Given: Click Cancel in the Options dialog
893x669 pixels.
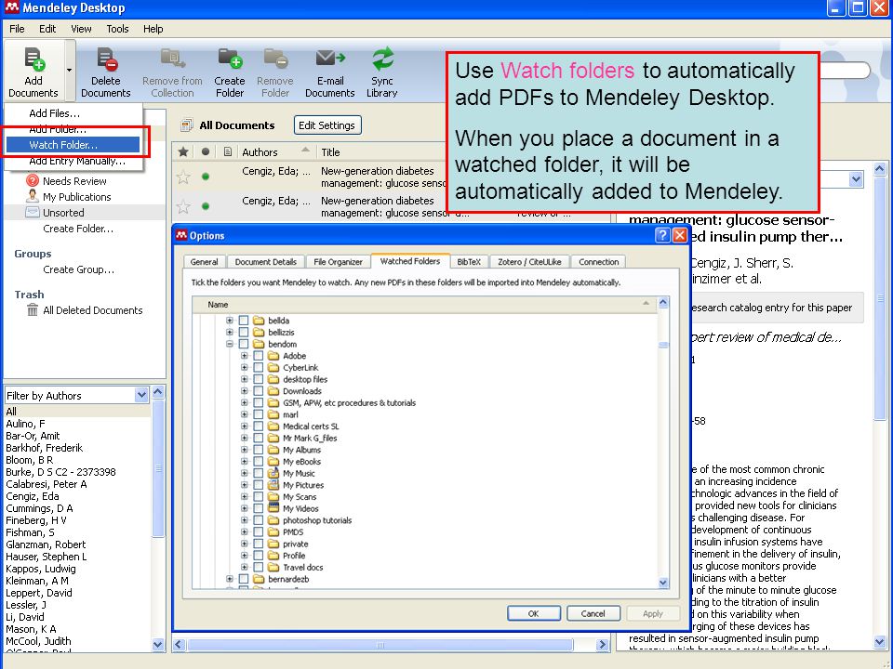Looking at the screenshot, I should pos(593,613).
